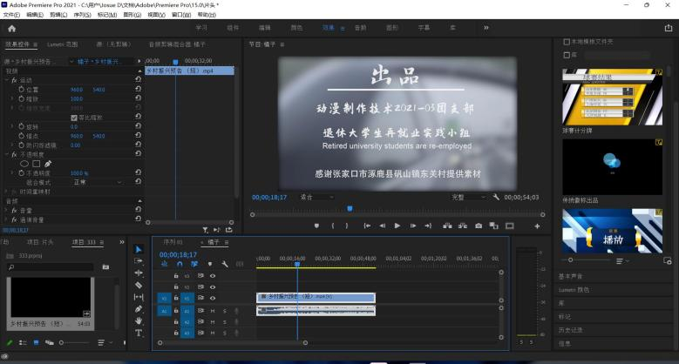The height and width of the screenshot is (364, 679).
Task: Toggle V2 track output eye
Action: coord(213,287)
